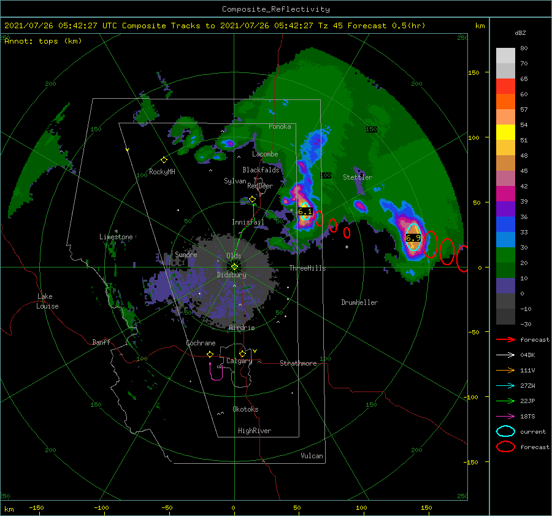The width and height of the screenshot is (552, 516).
Task: Click the magenta 18TS track loop near Calgary
Action: pyautogui.click(x=215, y=372)
